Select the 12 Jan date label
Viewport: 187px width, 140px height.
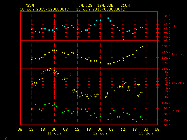click(x=100, y=133)
